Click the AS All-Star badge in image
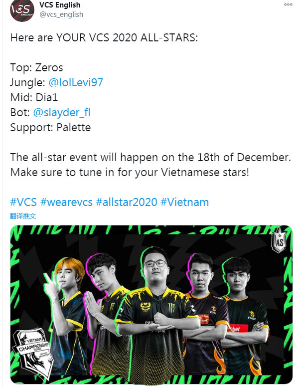296x387 pixels. [279, 240]
